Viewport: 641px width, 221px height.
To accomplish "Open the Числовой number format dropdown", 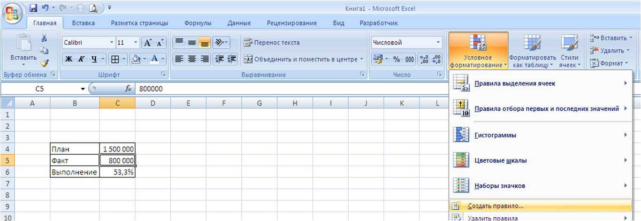I will coord(438,43).
